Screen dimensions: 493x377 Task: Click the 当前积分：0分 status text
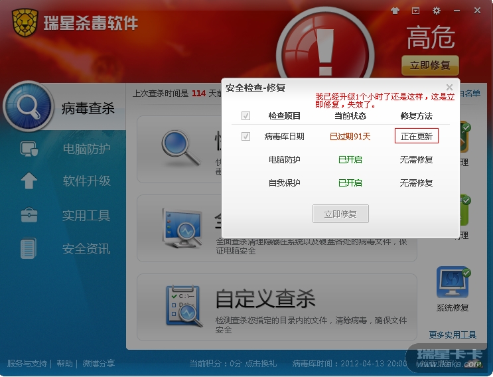[x=216, y=364]
